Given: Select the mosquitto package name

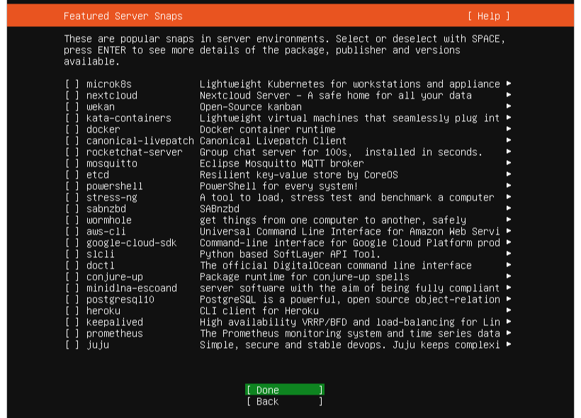Looking at the screenshot, I should tap(112, 164).
